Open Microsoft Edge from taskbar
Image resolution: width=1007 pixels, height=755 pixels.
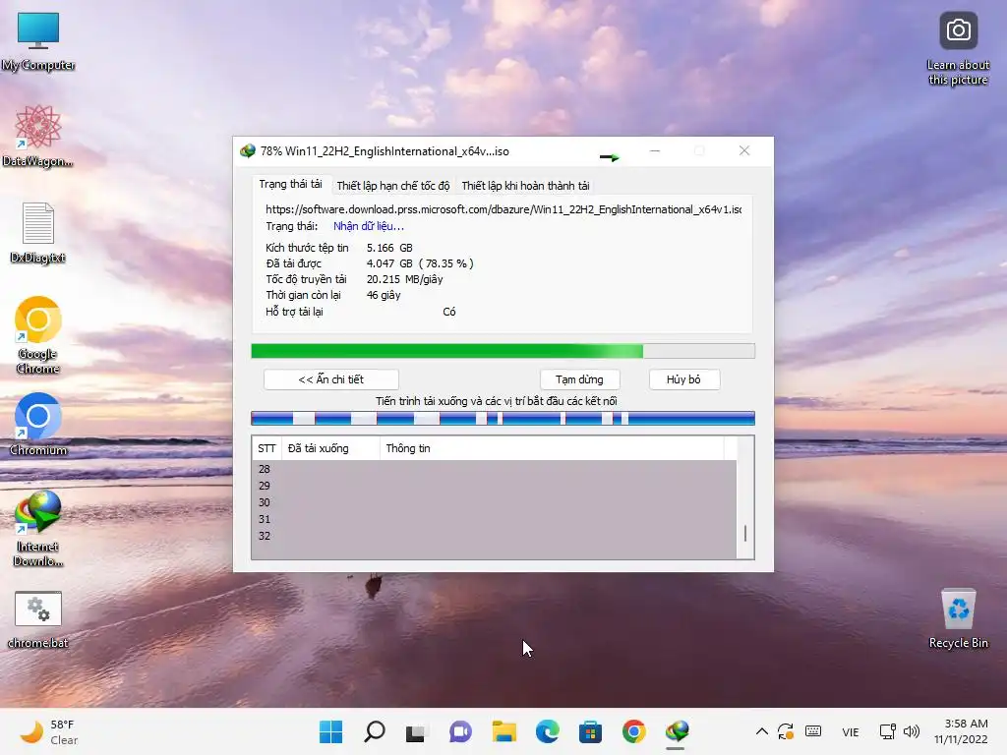[x=547, y=731]
